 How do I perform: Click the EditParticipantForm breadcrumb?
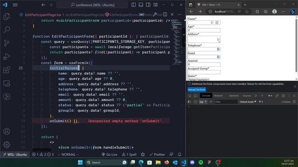[x=122, y=14]
